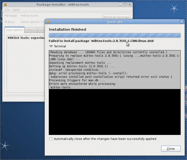Switch to Details tab in Package Installer
The image size is (187, 160).
coord(30,30)
